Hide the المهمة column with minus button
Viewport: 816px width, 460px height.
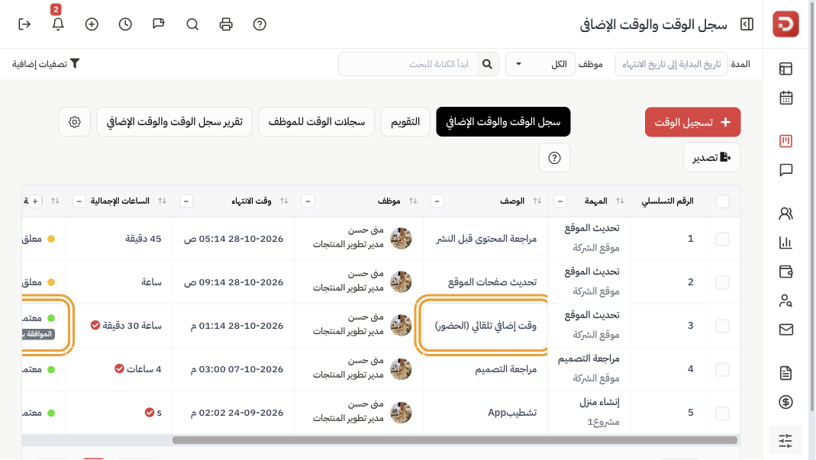(x=560, y=201)
